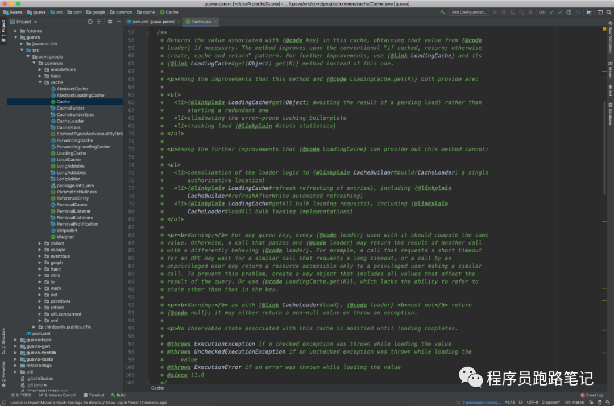The width and height of the screenshot is (614, 406).
Task: Click the fold toggle at line 57
Action: click(148, 32)
